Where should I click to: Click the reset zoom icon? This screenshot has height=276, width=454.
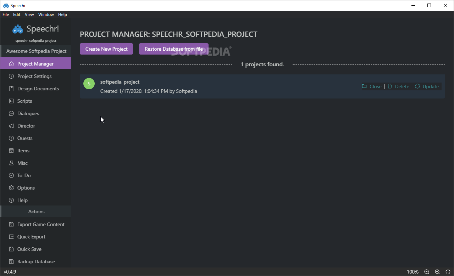coord(448,272)
